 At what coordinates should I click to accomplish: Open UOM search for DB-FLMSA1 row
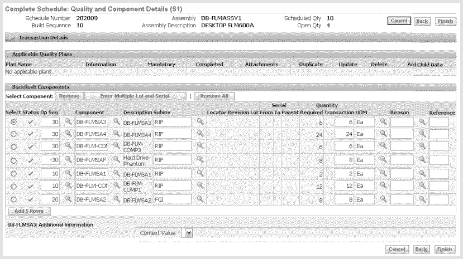[x=383, y=173]
